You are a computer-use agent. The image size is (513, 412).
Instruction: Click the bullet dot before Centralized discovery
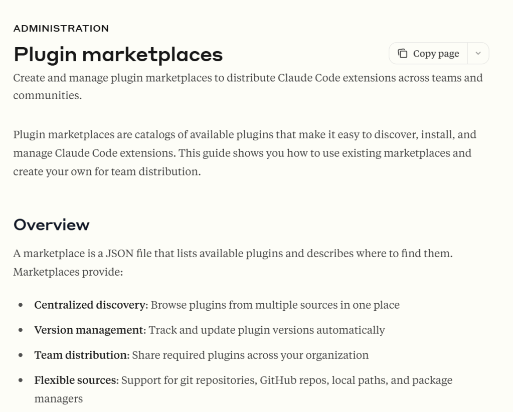click(x=21, y=305)
